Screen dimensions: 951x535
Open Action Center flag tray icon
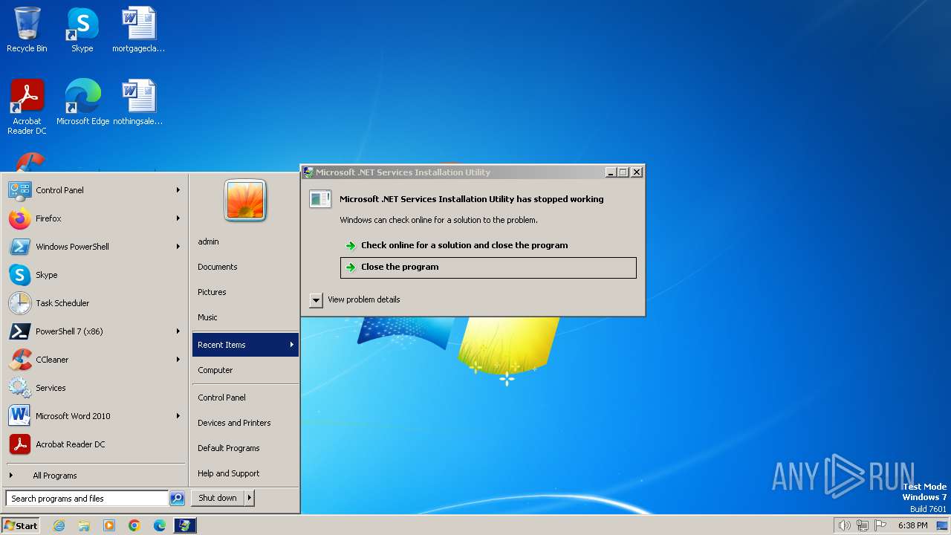[880, 525]
